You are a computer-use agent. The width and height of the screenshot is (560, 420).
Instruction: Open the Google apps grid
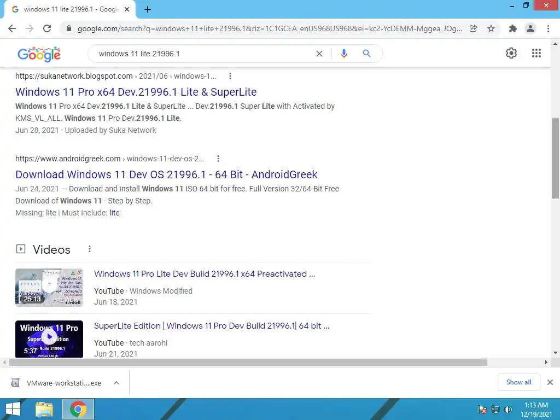pyautogui.click(x=536, y=53)
